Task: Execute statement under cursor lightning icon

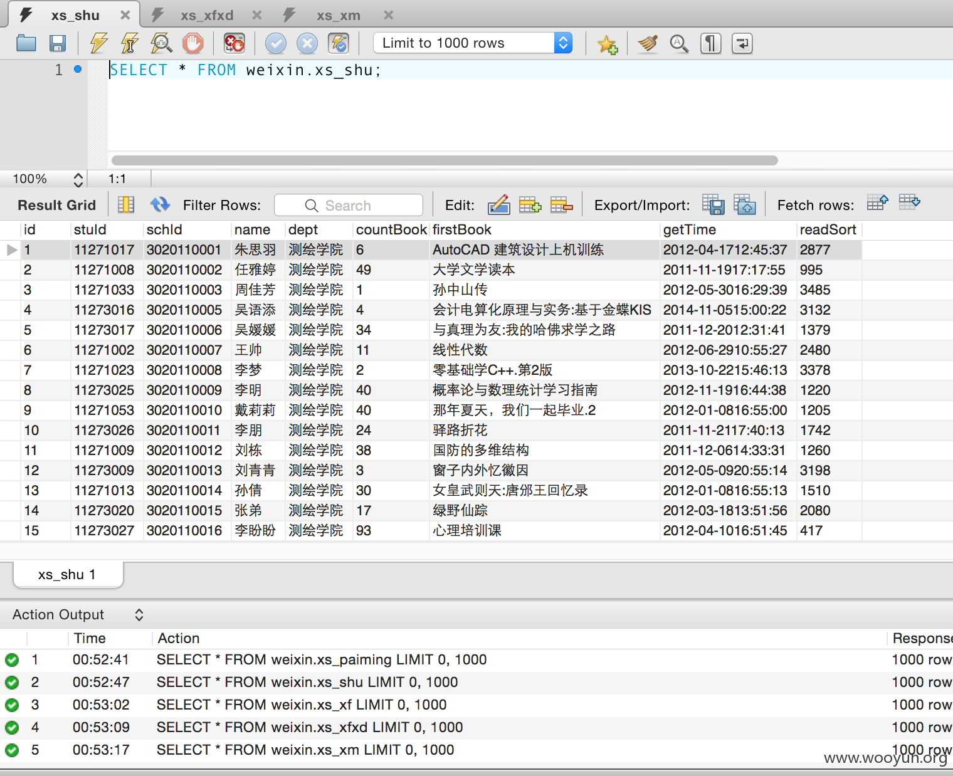Action: [130, 43]
